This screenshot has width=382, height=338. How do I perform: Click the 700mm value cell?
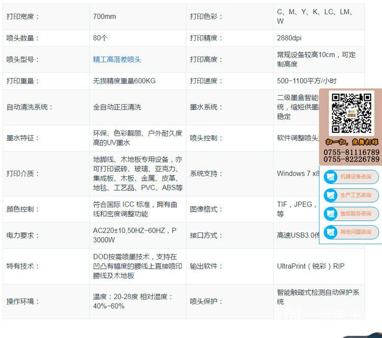point(104,17)
